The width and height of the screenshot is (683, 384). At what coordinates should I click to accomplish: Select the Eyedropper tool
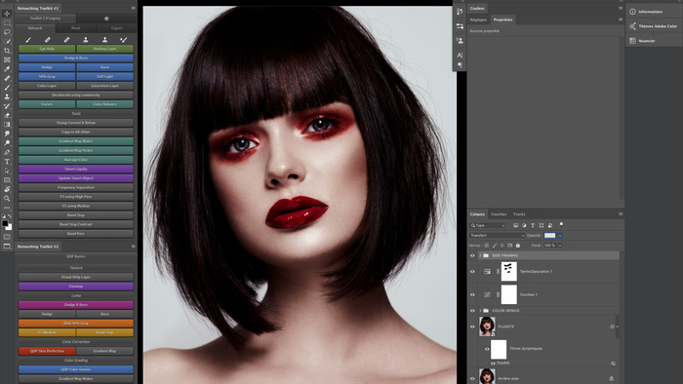pos(7,69)
